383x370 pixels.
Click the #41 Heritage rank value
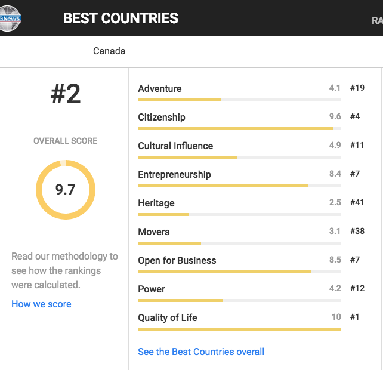pos(357,203)
